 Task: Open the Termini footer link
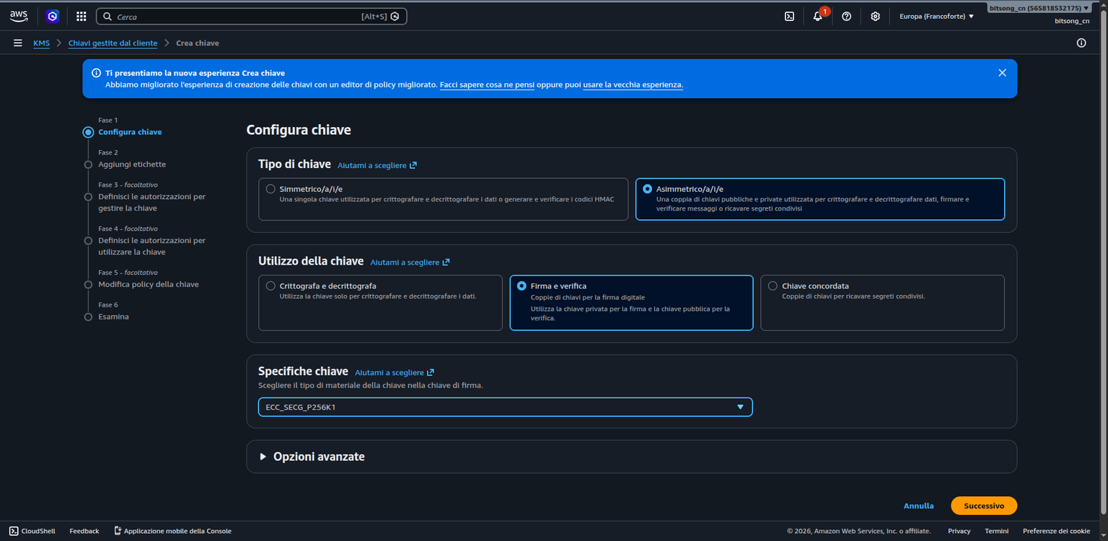pyautogui.click(x=997, y=531)
